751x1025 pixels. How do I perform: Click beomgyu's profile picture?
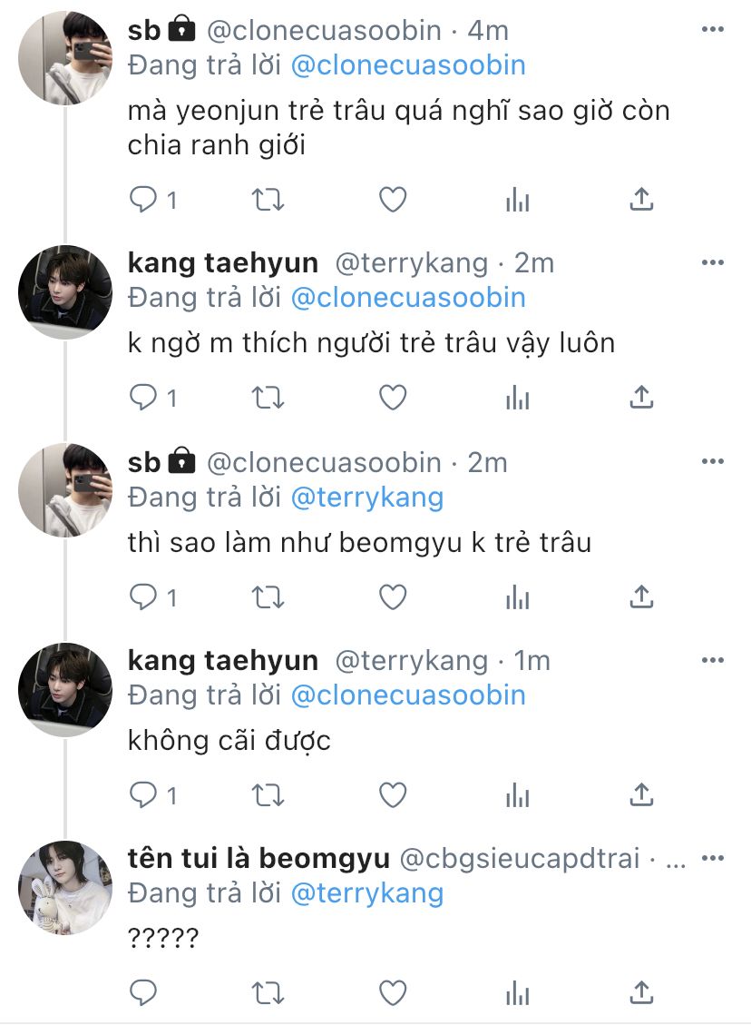[64, 887]
